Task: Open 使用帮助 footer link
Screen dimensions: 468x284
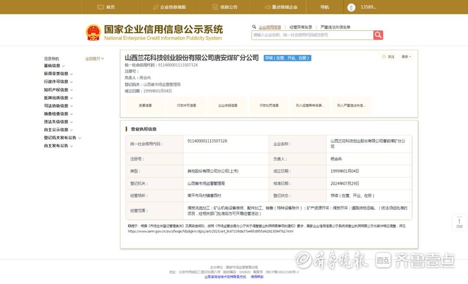Action: [x=257, y=277]
